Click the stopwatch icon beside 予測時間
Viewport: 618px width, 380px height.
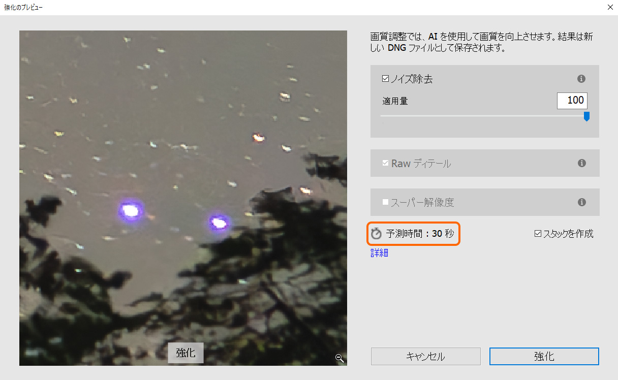coord(376,234)
